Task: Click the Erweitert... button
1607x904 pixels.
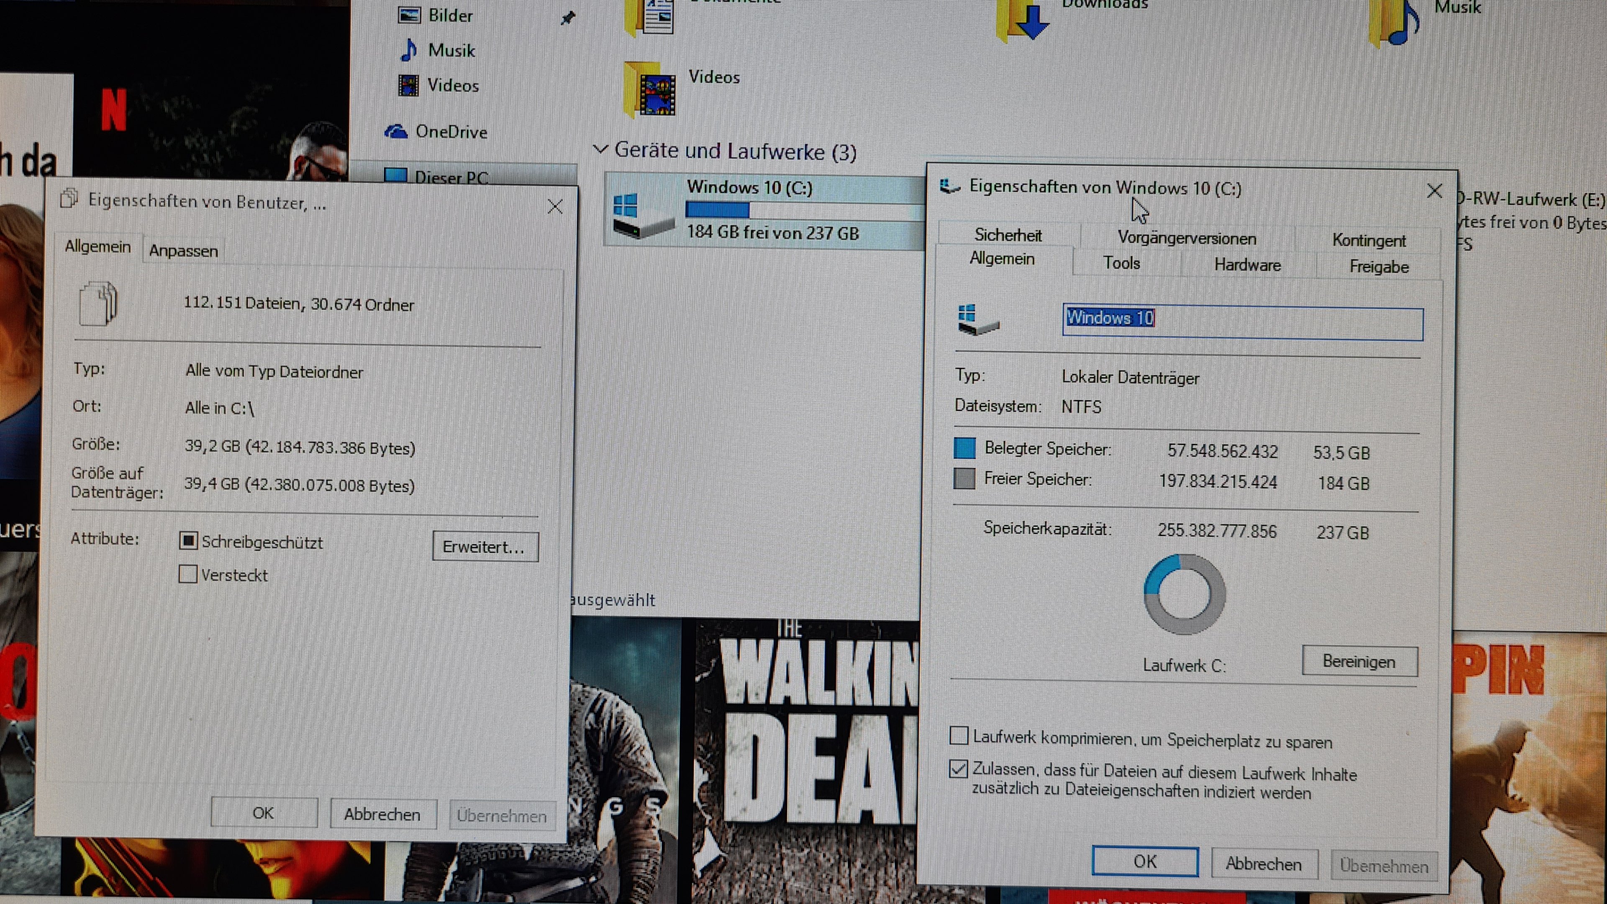Action: tap(485, 547)
